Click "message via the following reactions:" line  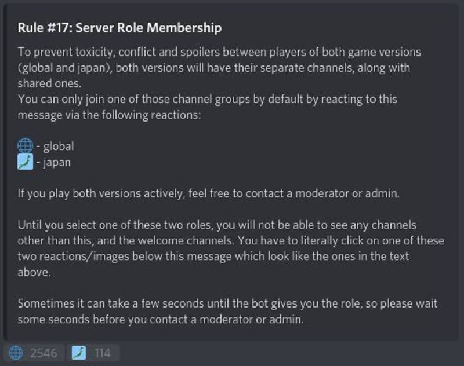pos(109,115)
